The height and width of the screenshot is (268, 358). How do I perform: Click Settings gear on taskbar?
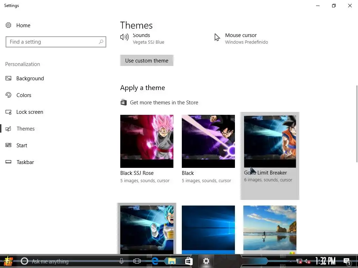(x=206, y=261)
